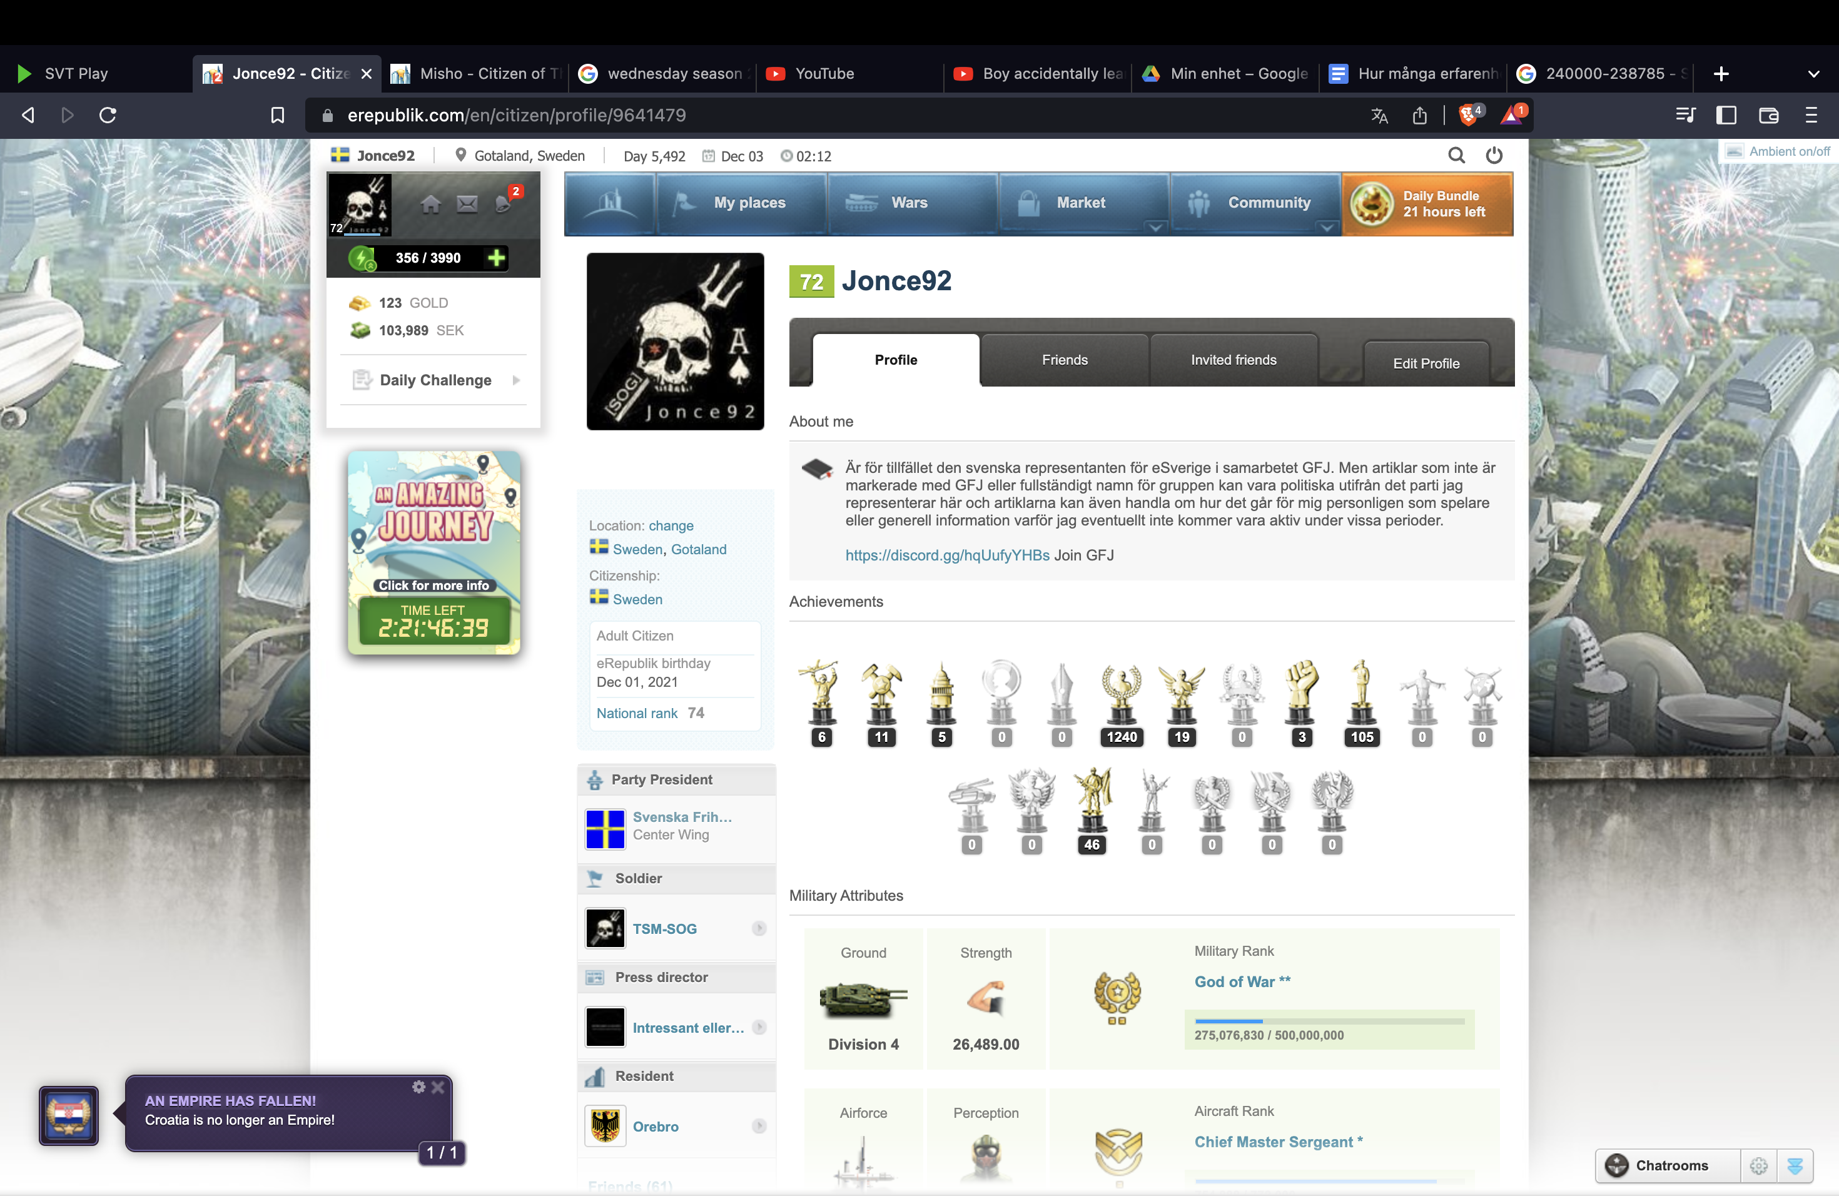Expand Daily Challenge arrow
The height and width of the screenshot is (1196, 1839).
(516, 380)
